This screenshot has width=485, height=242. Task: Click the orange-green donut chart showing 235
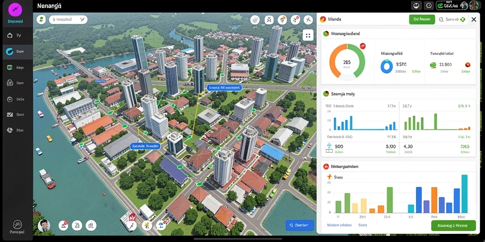(x=347, y=61)
